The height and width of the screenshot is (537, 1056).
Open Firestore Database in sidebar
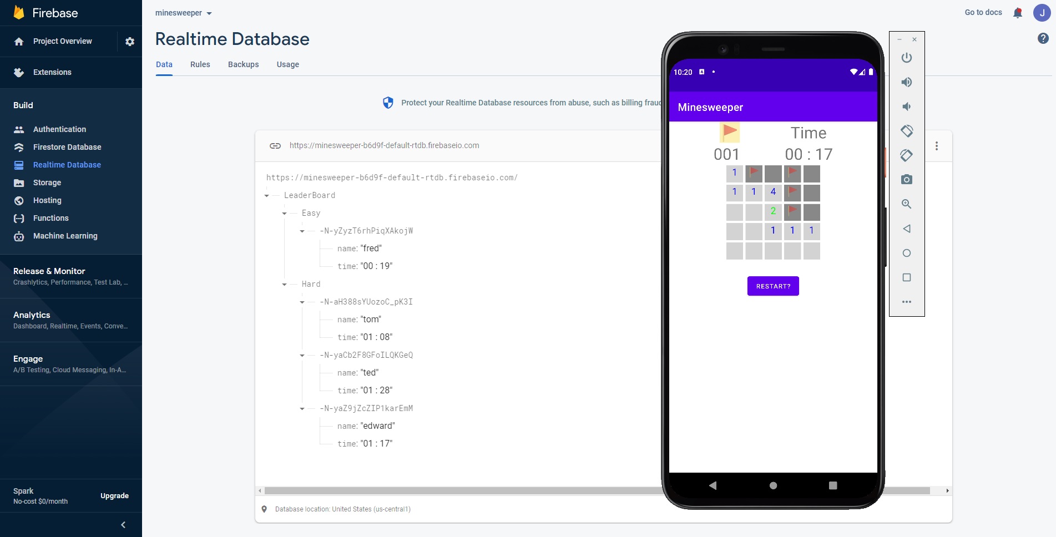tap(67, 147)
